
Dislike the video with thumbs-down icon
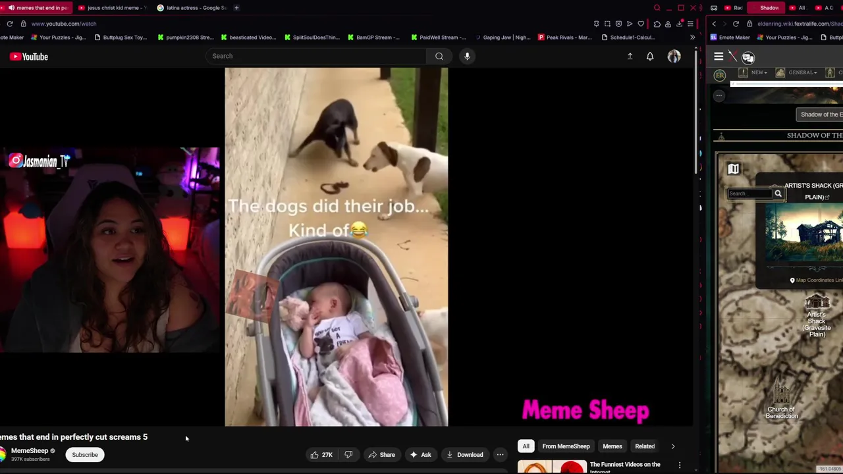coord(348,455)
